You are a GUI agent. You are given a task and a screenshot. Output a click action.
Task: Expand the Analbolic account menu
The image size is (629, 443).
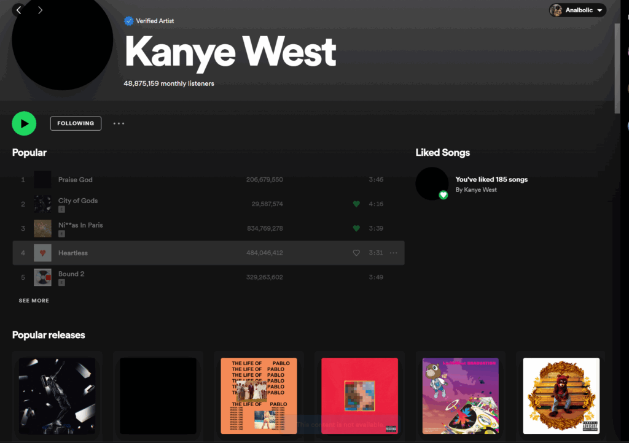coord(577,10)
